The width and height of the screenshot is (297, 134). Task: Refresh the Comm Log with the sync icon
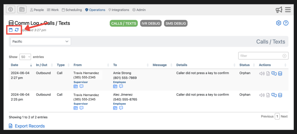coord(17,30)
